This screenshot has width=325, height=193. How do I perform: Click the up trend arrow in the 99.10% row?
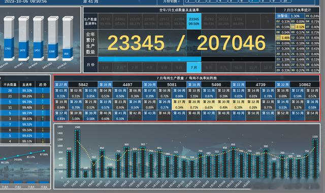click(43, 90)
